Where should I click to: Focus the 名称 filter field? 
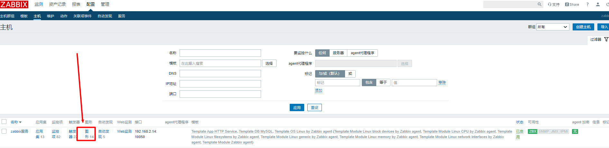click(220, 53)
